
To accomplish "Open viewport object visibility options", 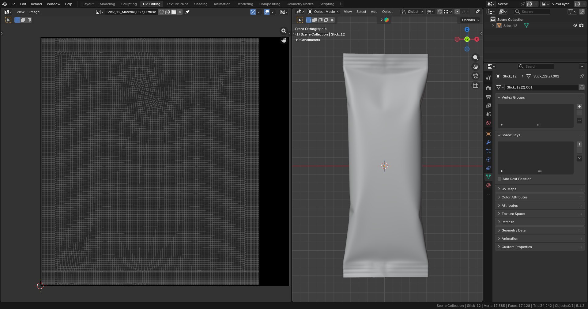I will tap(478, 12).
